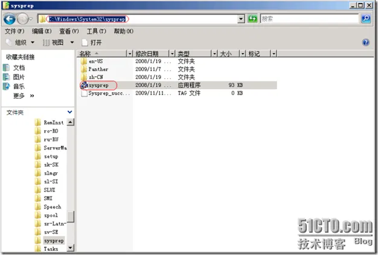The height and width of the screenshot is (255, 378).
Task: Click the 视图 toolbar button
Action: click(53, 43)
